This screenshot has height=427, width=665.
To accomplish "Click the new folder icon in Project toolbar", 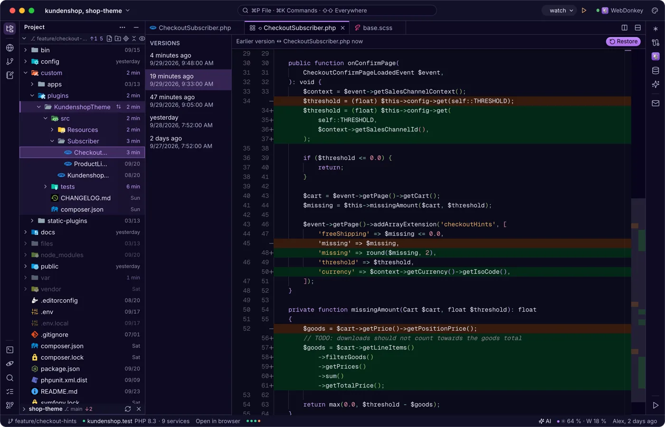I will tap(118, 38).
